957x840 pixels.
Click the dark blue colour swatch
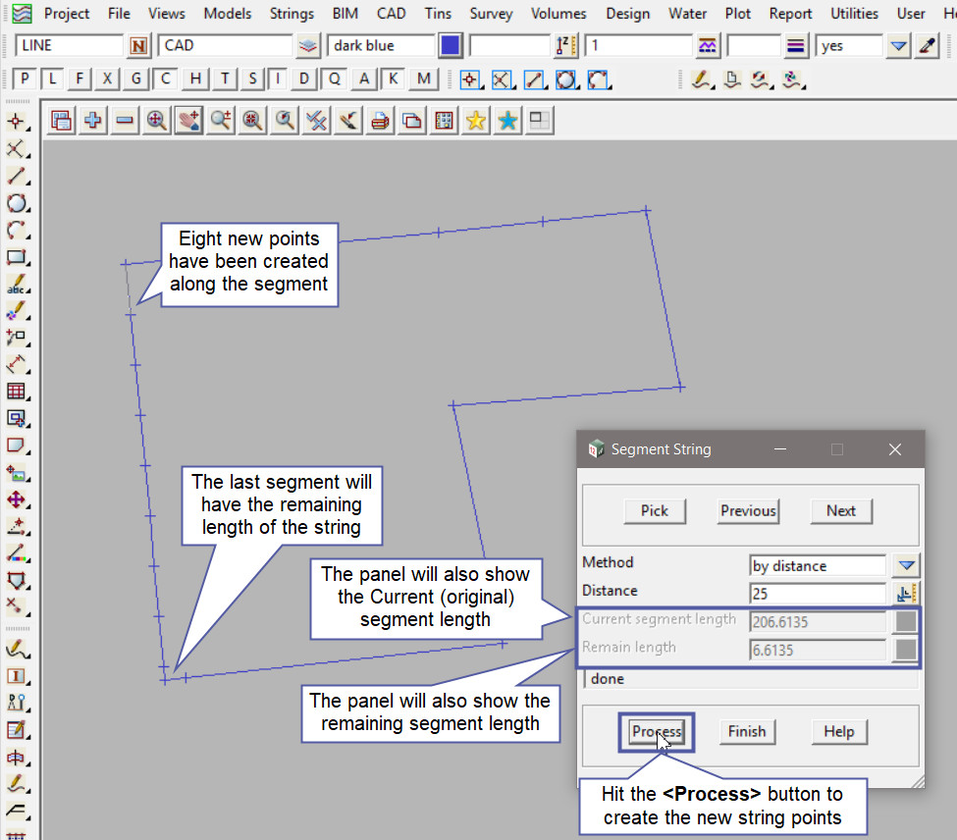(x=451, y=46)
